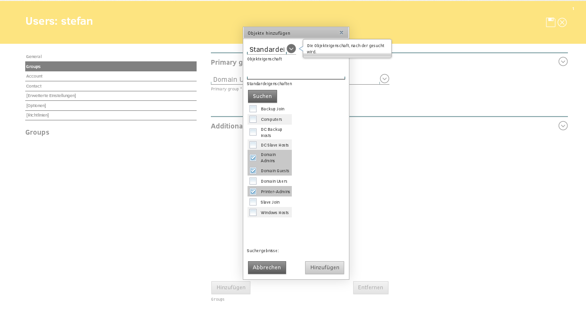Open the Objekteigenschaft dropdown arrow
This screenshot has height=314, width=586.
click(291, 49)
